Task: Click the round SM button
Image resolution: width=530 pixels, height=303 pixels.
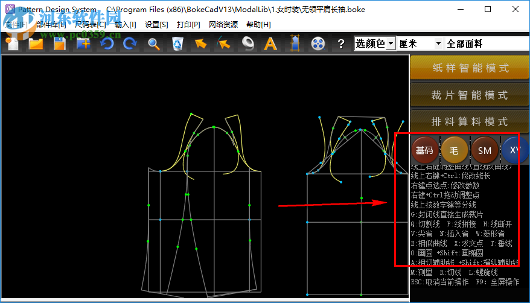Action: coord(484,150)
